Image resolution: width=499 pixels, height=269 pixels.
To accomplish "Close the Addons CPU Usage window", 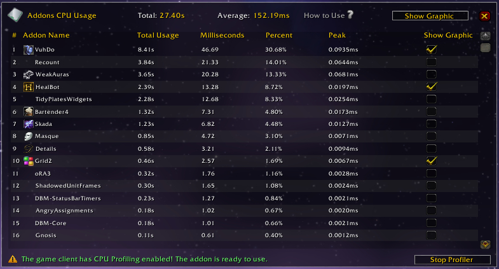I will tap(484, 16).
